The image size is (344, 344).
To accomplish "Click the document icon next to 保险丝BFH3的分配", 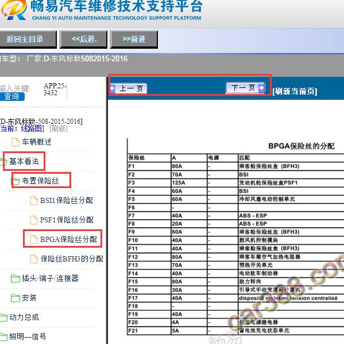I will (x=34, y=259).
